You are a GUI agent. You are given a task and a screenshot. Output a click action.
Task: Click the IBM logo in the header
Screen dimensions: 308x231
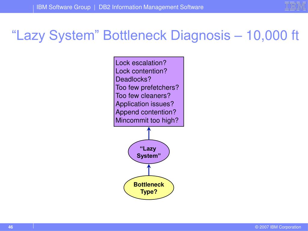[295, 6]
